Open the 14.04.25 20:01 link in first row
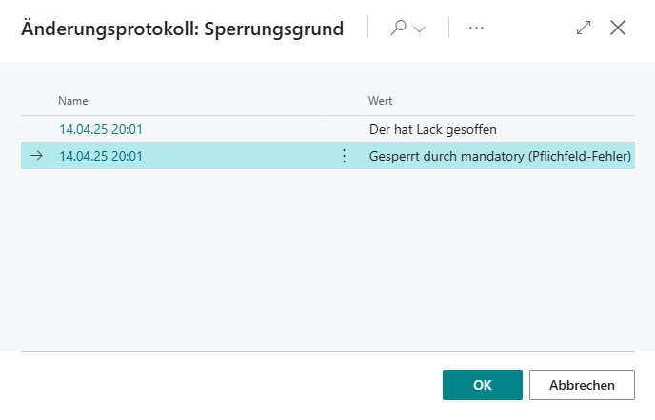 [x=101, y=129]
